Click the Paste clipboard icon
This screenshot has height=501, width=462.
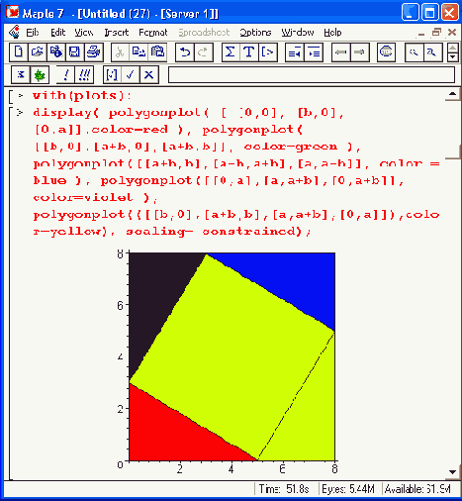pos(157,52)
